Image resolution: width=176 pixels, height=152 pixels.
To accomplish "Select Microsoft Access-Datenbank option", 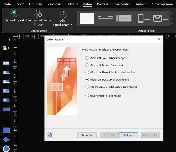I will (104, 65).
